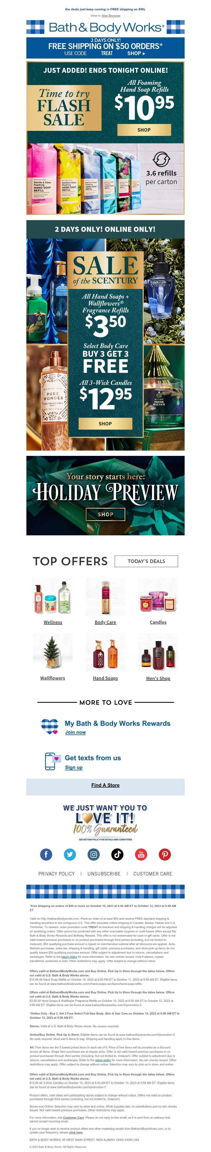Open the Pinterest social icon
The width and height of the screenshot is (211, 1152).
(x=165, y=854)
